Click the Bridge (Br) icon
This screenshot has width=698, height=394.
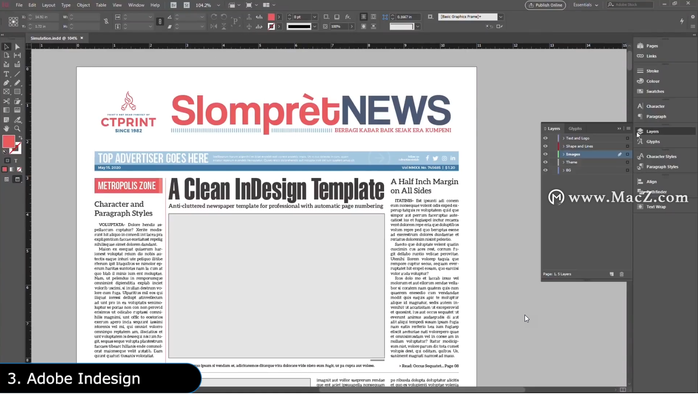click(x=173, y=5)
